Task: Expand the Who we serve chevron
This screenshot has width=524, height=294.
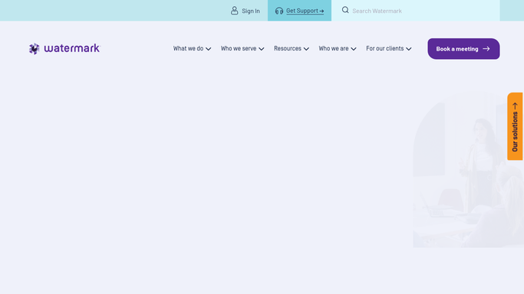Action: click(262, 49)
